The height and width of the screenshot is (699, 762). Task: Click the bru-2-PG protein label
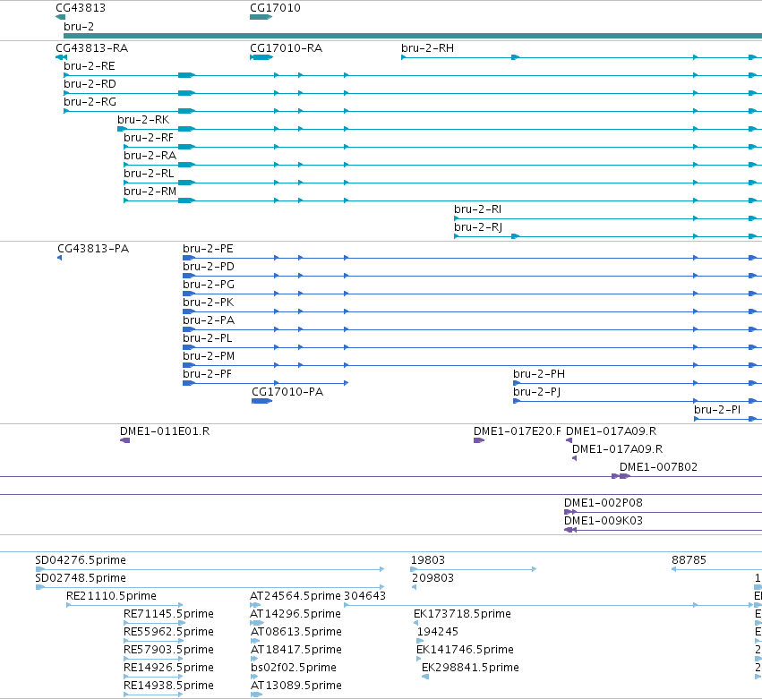(x=209, y=285)
